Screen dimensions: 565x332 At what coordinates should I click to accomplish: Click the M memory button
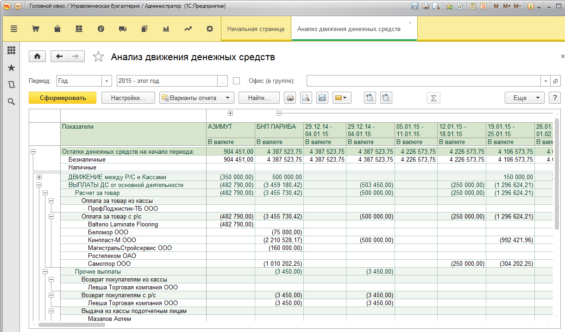pos(496,6)
